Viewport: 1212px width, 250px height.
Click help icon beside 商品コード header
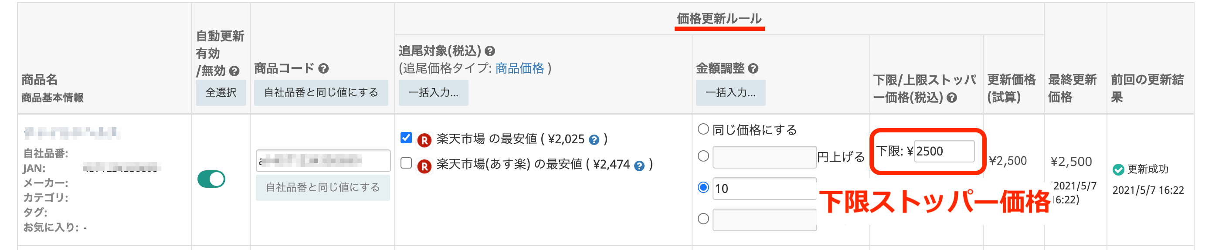coord(323,69)
